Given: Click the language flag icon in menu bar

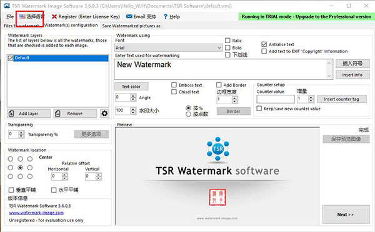Looking at the screenshot, I should (22, 16).
